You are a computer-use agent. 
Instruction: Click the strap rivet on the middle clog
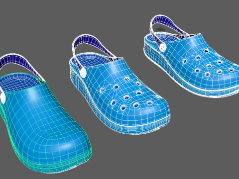pos(83,73)
